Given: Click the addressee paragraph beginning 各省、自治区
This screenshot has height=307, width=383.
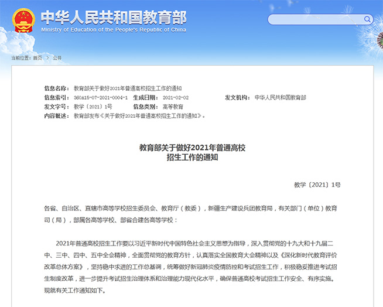Looking at the screenshot, I should 191,214.
